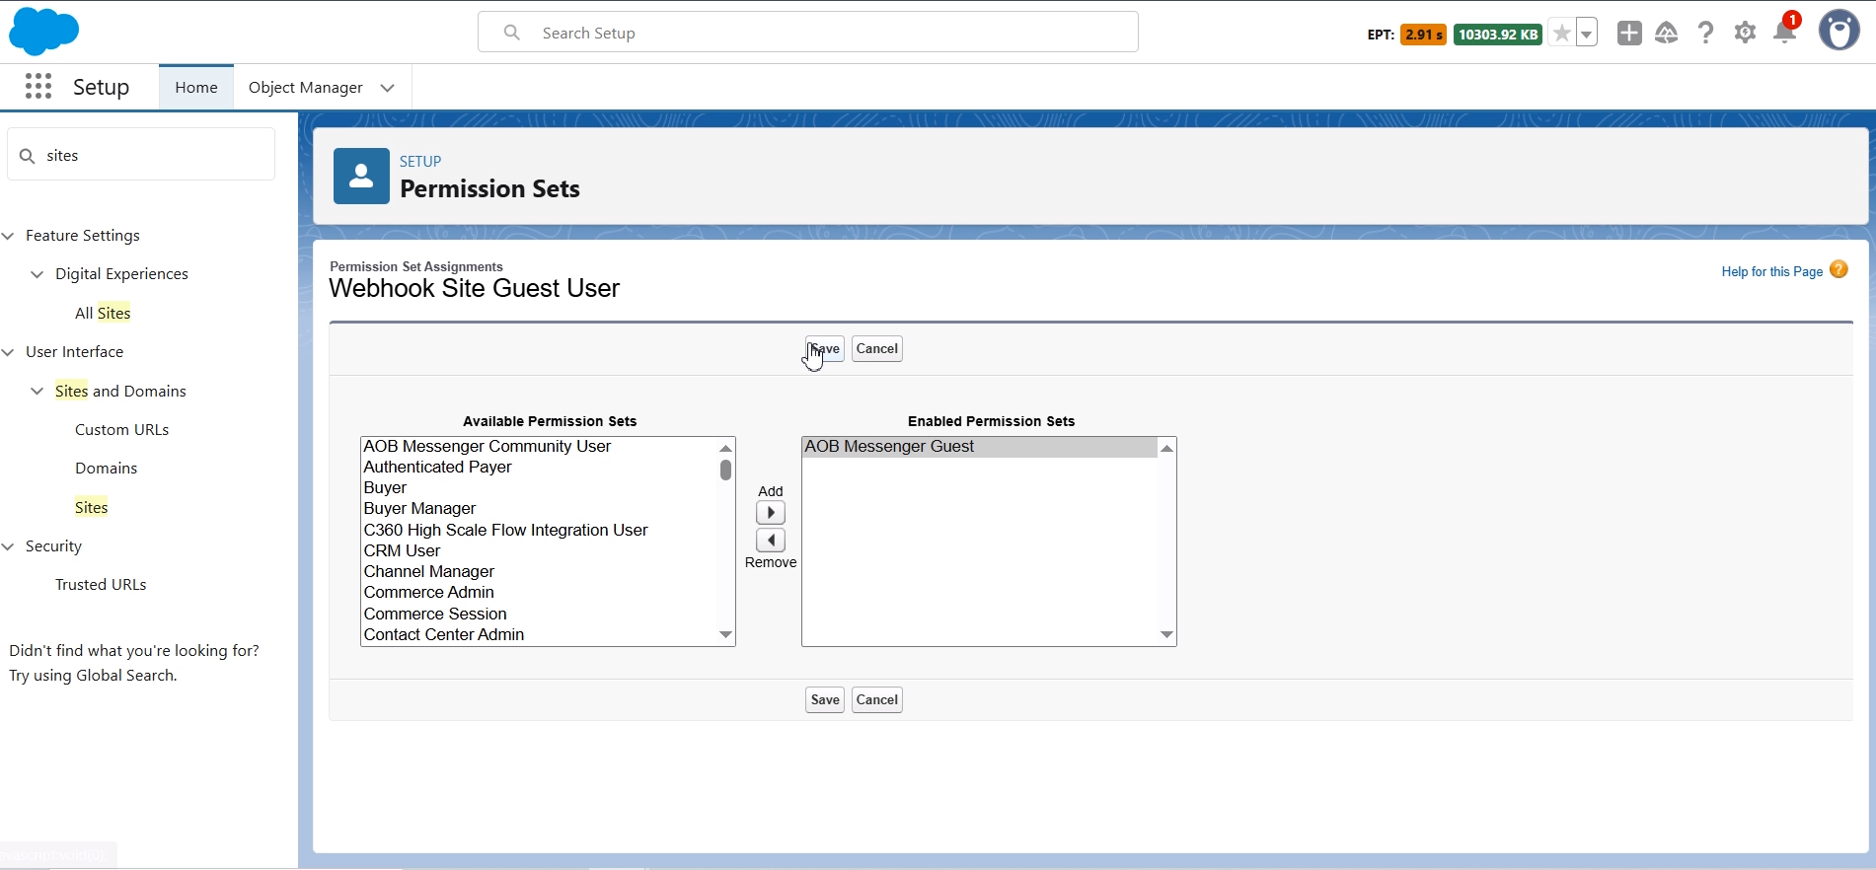Click the Quick Find box containing sites
The width and height of the screenshot is (1876, 870).
(x=141, y=155)
